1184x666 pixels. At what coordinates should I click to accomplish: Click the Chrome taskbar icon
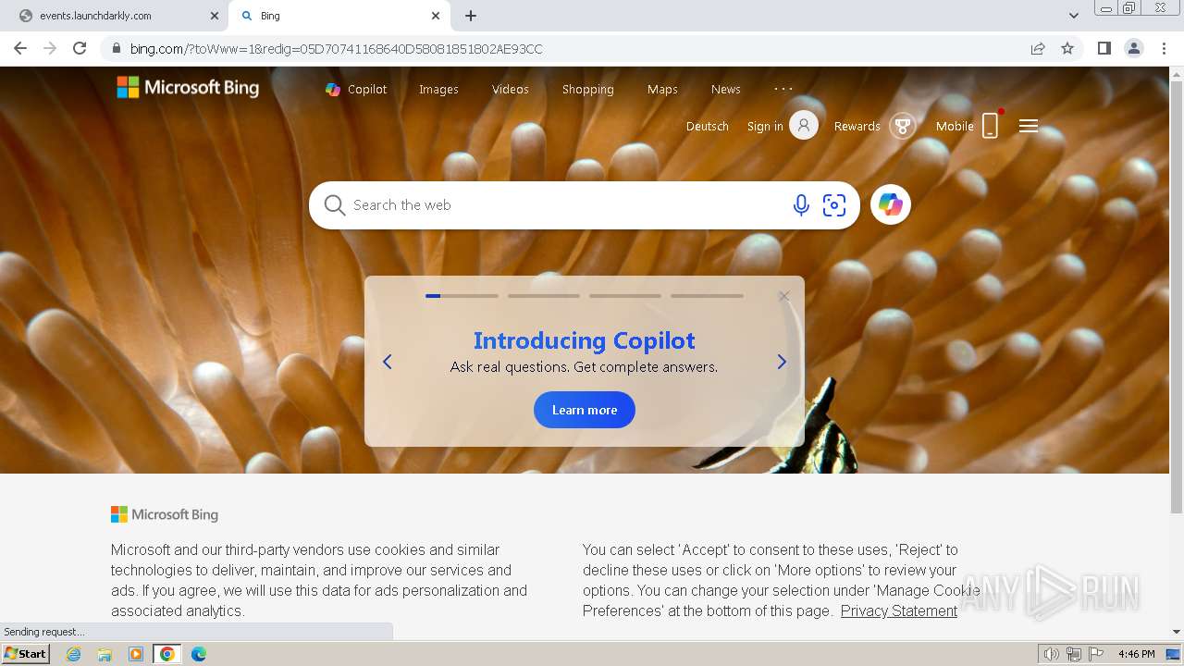pyautogui.click(x=166, y=654)
